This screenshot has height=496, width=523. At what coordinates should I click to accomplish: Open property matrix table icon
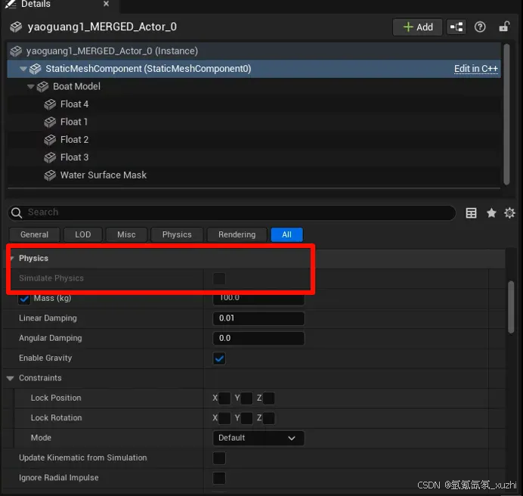coord(471,212)
